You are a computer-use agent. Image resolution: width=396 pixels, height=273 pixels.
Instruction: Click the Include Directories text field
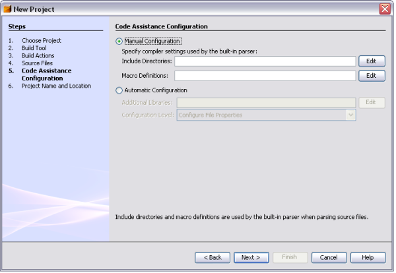tap(265, 61)
